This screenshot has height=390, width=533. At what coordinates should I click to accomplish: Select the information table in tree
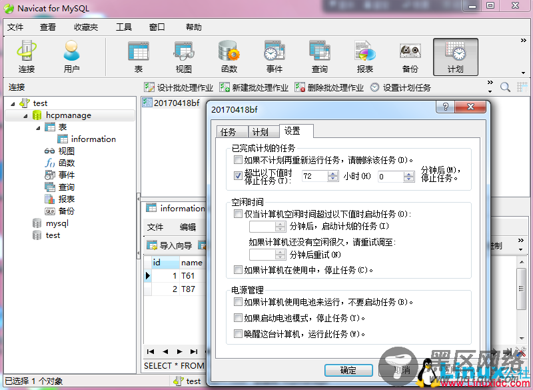[x=87, y=139]
